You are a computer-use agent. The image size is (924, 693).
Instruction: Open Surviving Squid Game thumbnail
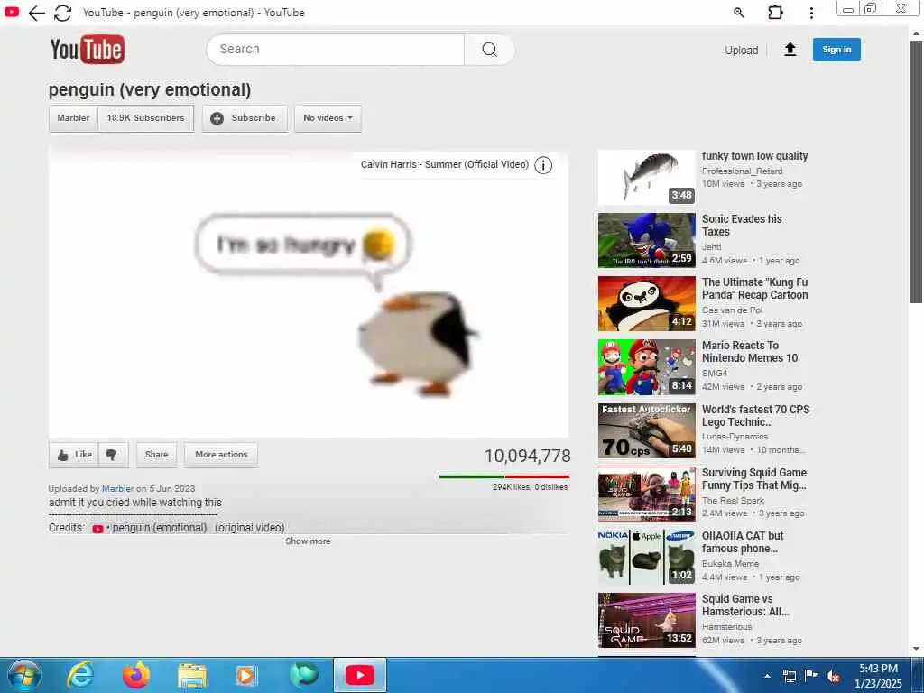coord(646,494)
